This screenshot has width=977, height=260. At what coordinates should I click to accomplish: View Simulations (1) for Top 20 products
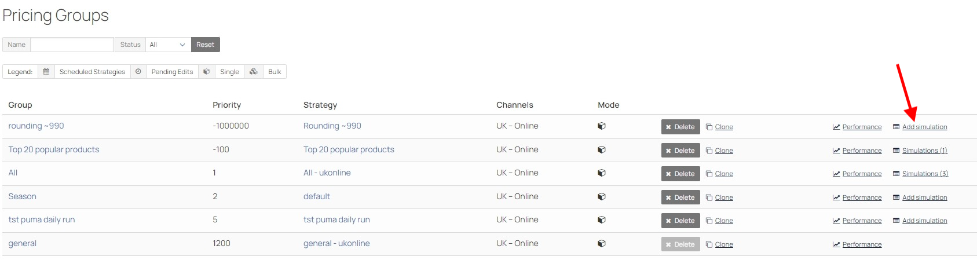[x=924, y=151]
